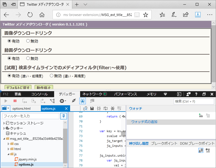Click the console toggle icon in DevTools header

(x=179, y=94)
